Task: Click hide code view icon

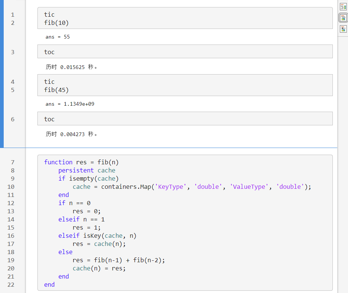Action: [x=343, y=29]
